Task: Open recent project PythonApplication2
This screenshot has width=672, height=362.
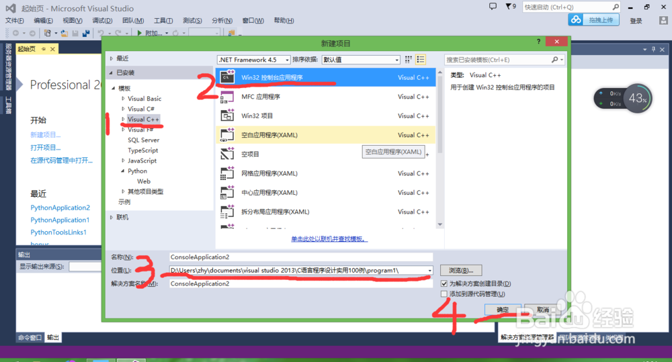Action: [x=60, y=208]
